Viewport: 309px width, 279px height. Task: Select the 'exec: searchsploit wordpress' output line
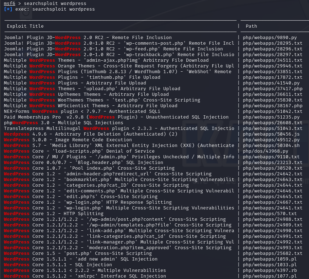[x=49, y=9]
